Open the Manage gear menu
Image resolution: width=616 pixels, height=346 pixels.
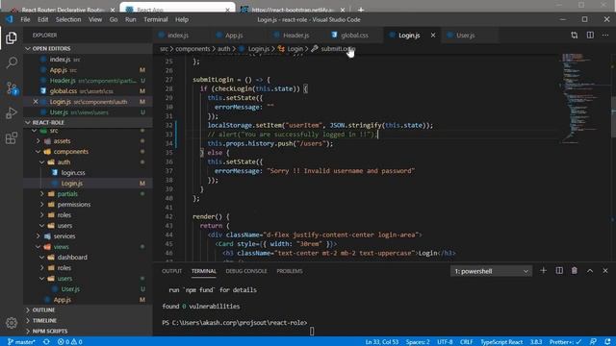pos(12,323)
